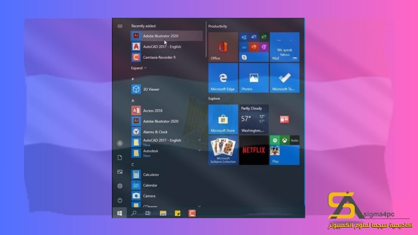418x235 pixels.
Task: Click the letter C section header
Action: (x=133, y=164)
